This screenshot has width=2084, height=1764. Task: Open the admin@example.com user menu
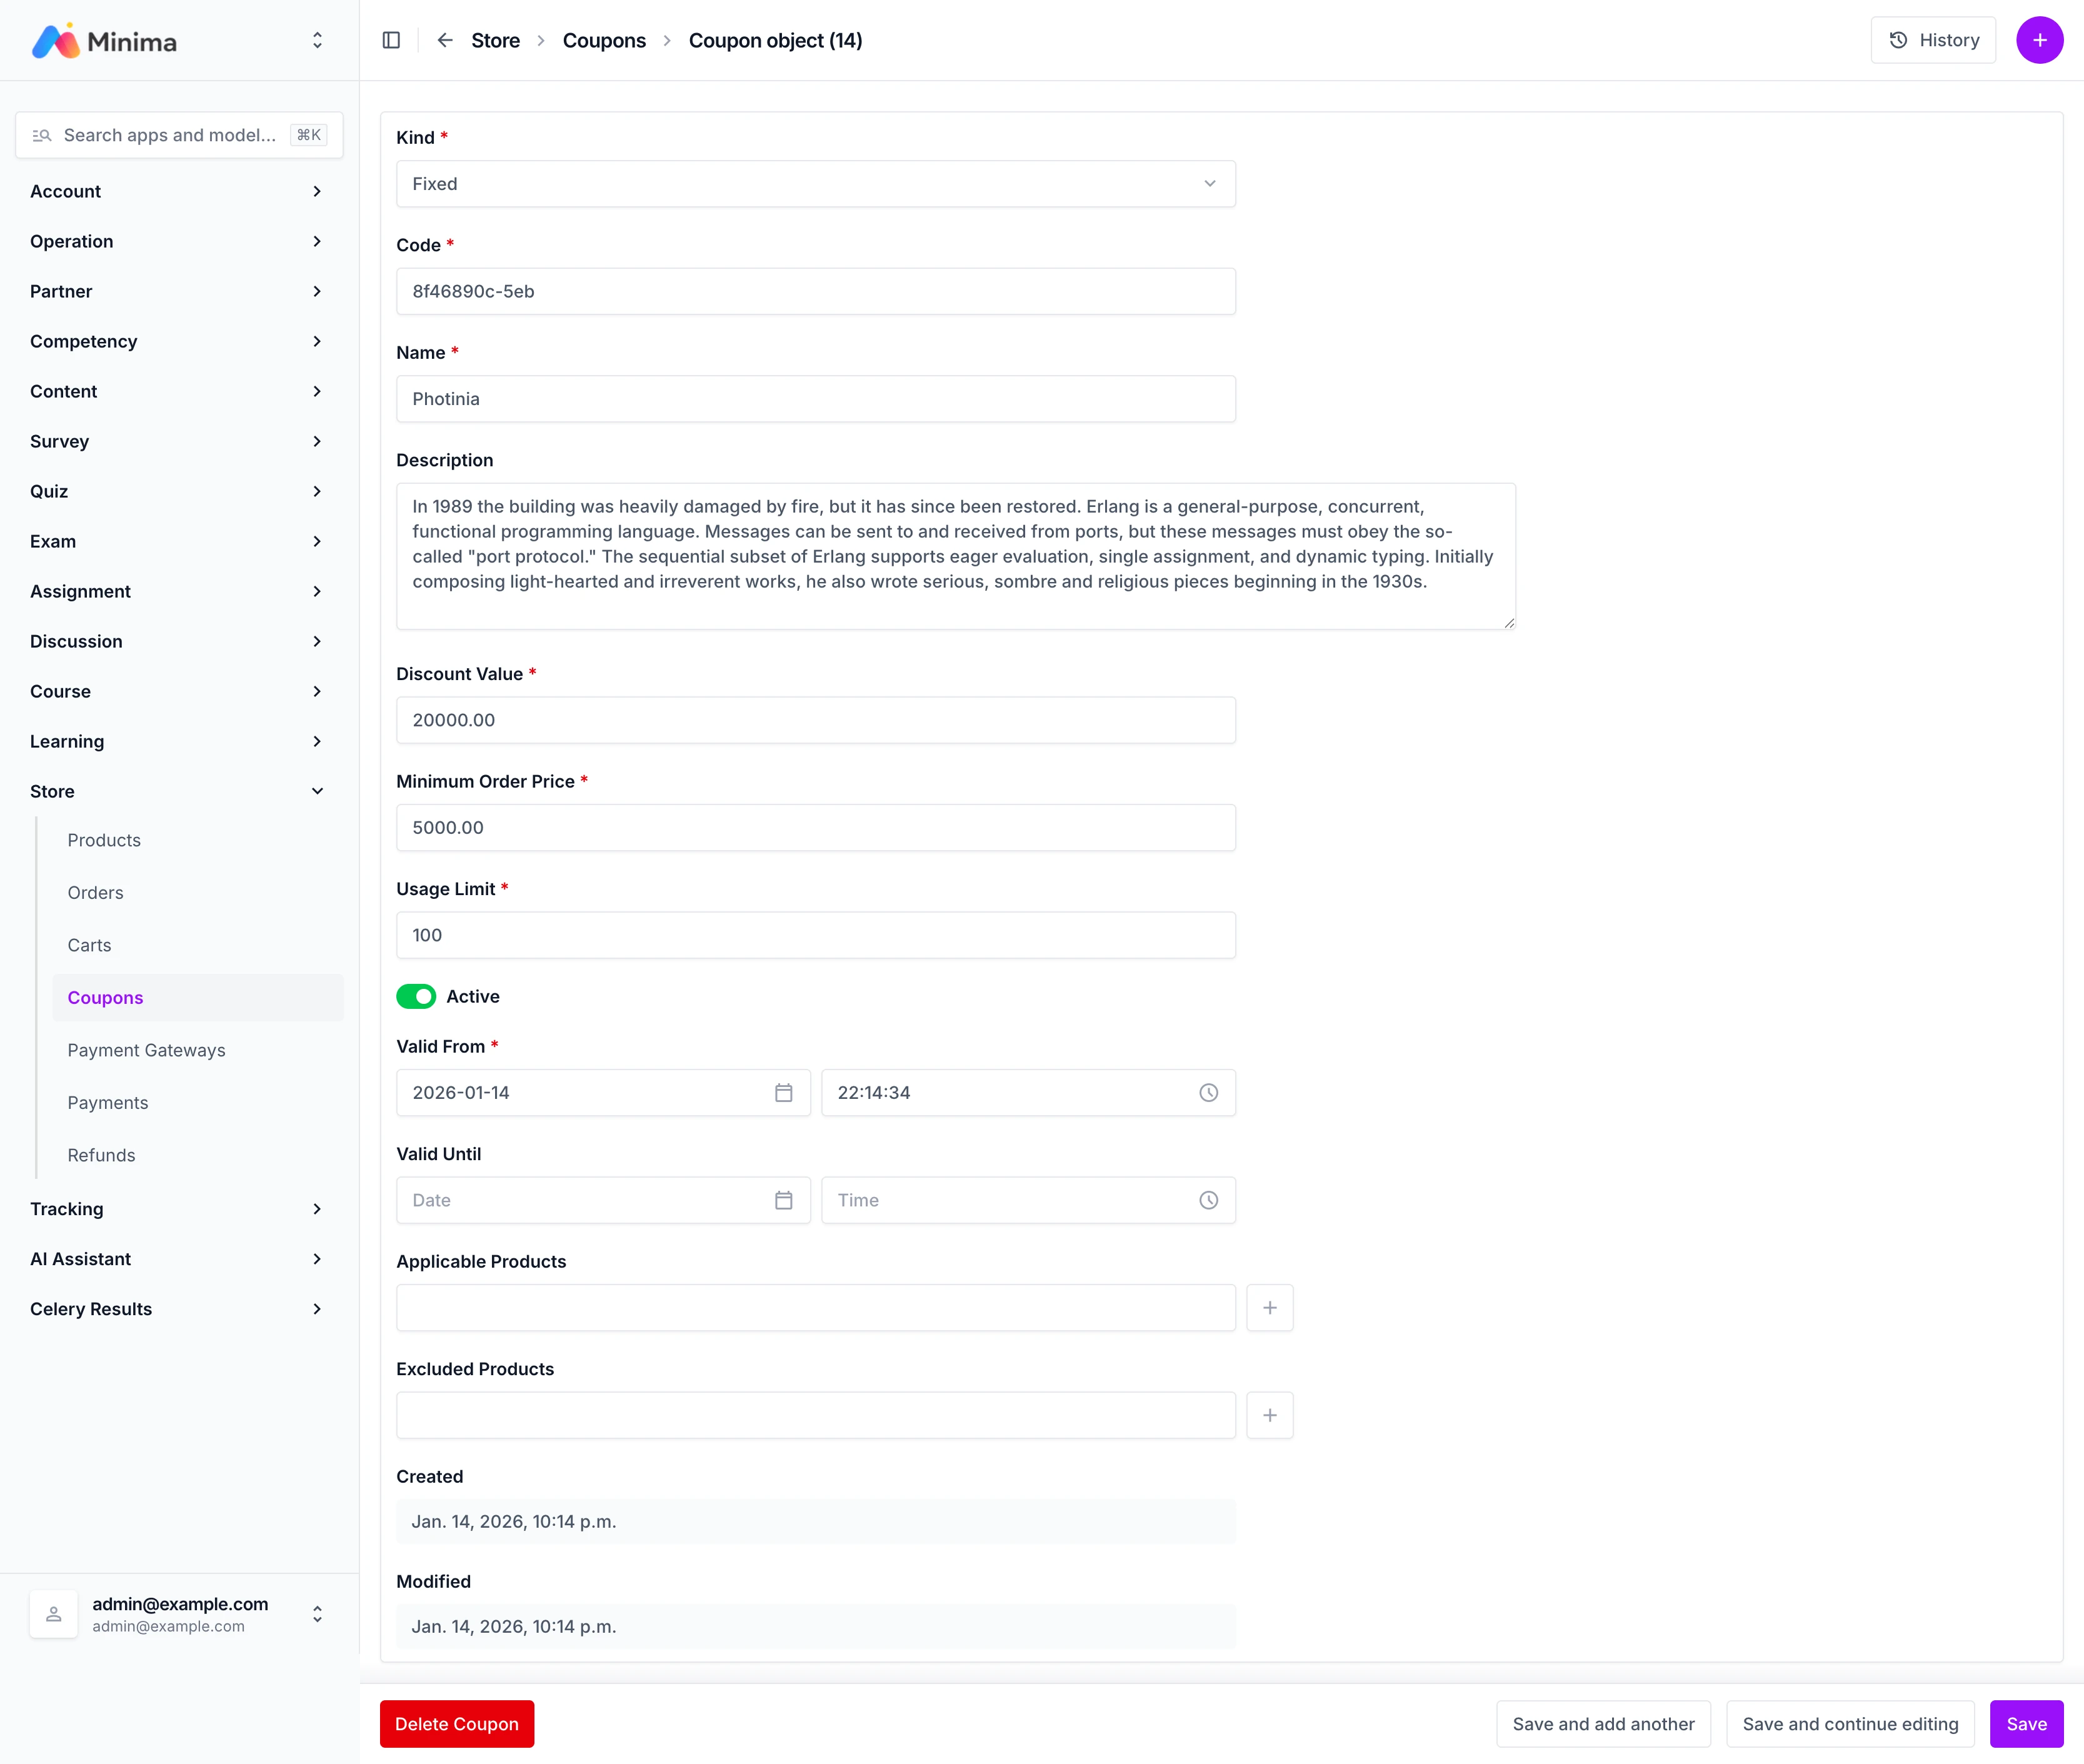click(178, 1614)
